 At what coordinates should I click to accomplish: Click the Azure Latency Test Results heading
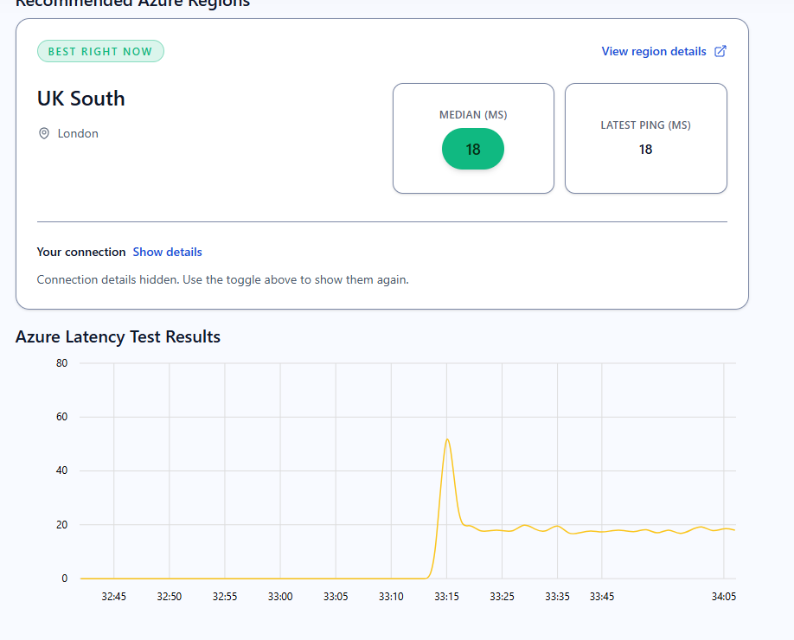(x=118, y=336)
